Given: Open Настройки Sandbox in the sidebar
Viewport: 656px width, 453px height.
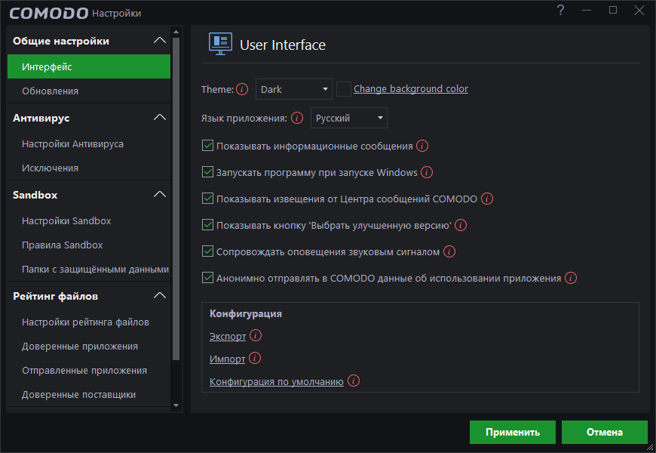Looking at the screenshot, I should pyautogui.click(x=66, y=221).
